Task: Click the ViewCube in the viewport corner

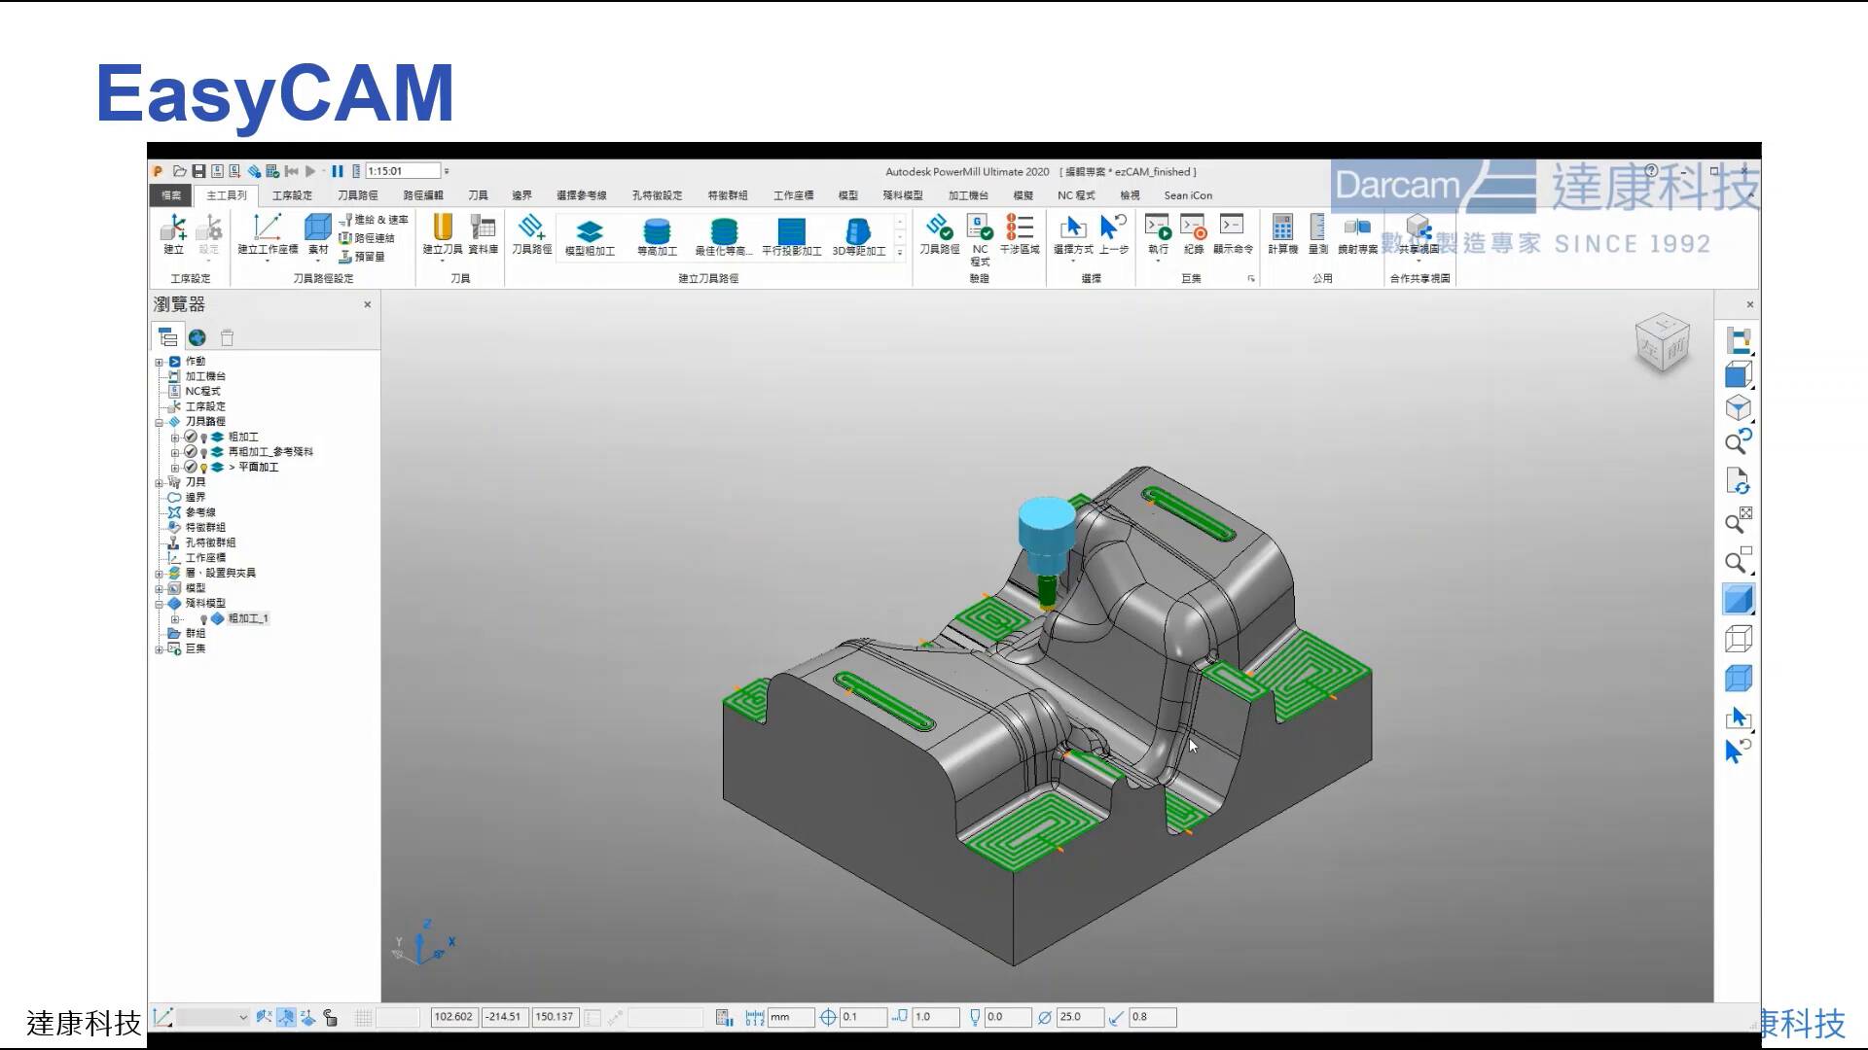Action: pos(1662,344)
